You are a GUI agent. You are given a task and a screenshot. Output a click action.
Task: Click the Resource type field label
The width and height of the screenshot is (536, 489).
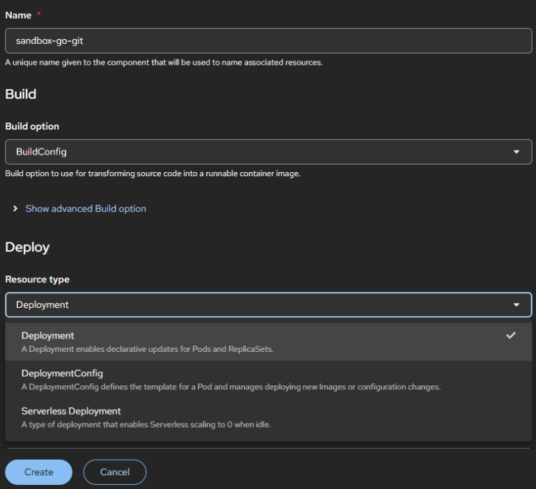click(x=37, y=279)
